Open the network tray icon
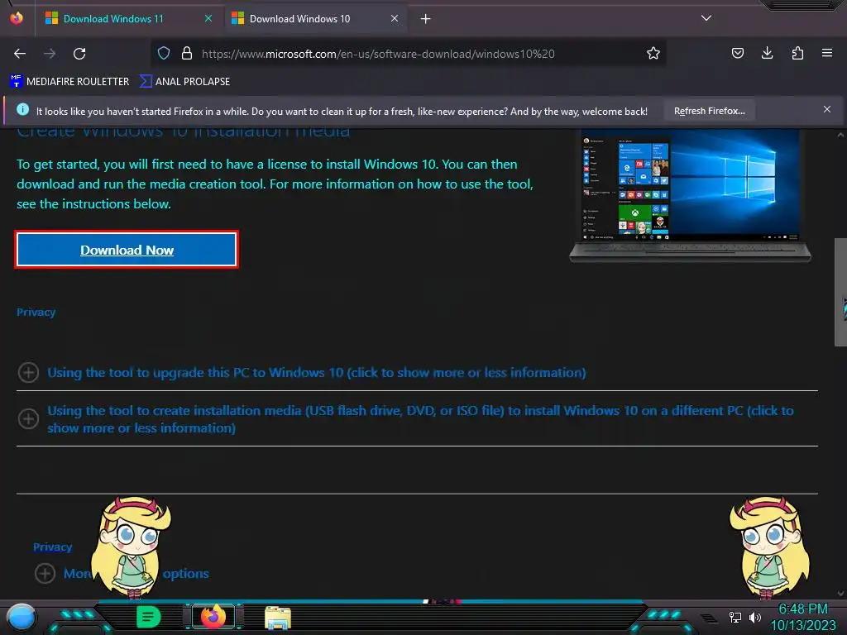 (735, 617)
